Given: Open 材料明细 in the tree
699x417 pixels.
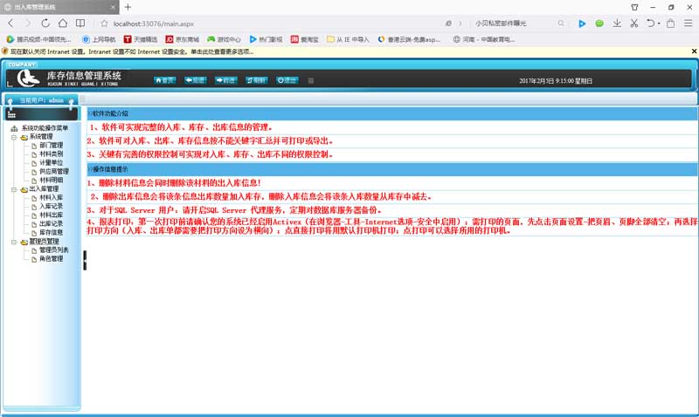Looking at the screenshot, I should (x=52, y=181).
